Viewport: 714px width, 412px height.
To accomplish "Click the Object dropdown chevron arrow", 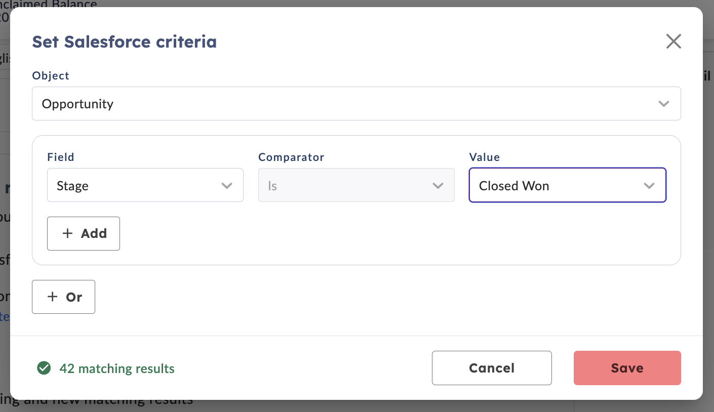I will pos(663,104).
